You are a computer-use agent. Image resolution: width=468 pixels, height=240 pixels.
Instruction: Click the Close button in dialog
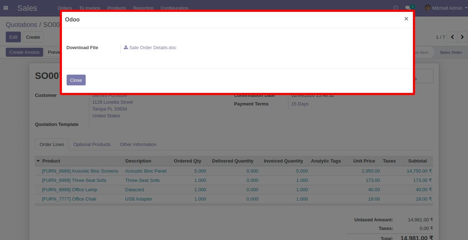point(76,80)
